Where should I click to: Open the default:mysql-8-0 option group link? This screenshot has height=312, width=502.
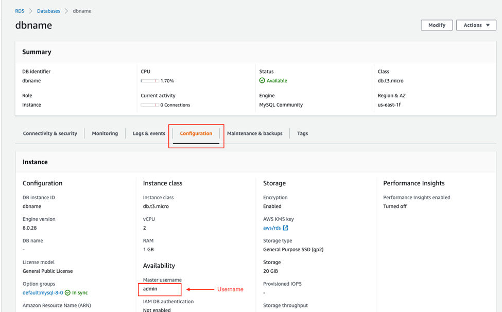43,293
